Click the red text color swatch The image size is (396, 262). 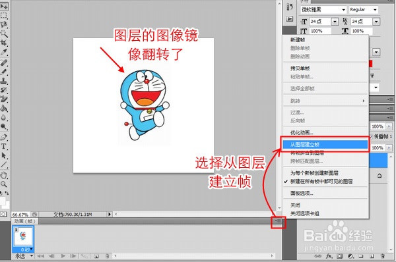(x=370, y=63)
